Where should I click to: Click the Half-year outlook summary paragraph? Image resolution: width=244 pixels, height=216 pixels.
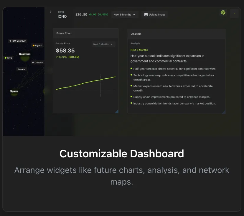tap(167, 58)
